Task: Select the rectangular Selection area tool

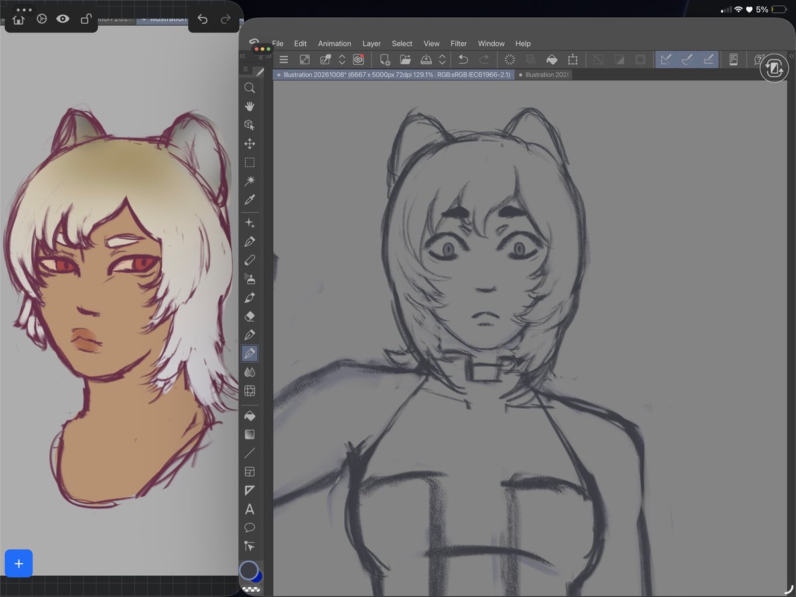Action: pyautogui.click(x=249, y=163)
